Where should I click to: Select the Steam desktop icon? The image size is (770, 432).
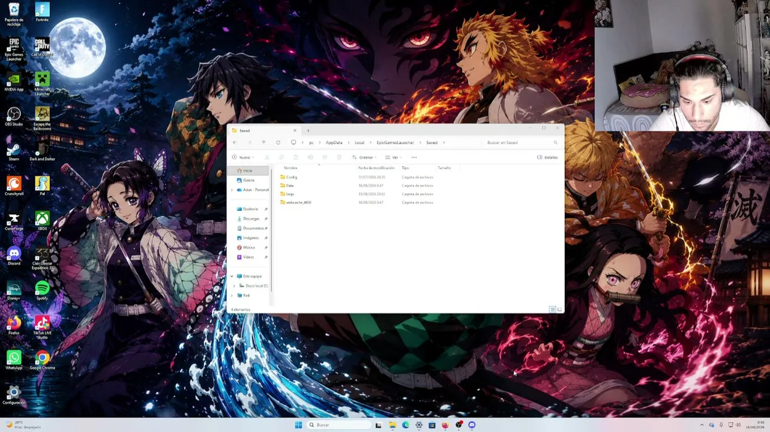point(14,152)
